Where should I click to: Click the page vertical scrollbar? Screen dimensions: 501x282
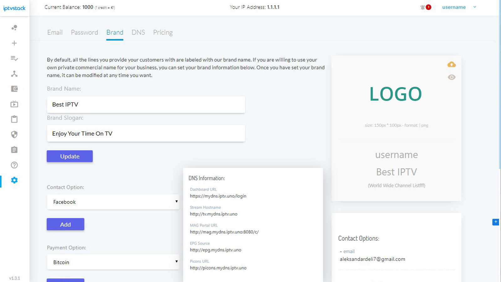click(499, 85)
